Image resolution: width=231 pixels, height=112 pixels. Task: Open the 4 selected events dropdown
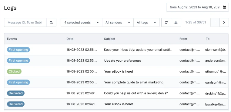click(x=81, y=23)
